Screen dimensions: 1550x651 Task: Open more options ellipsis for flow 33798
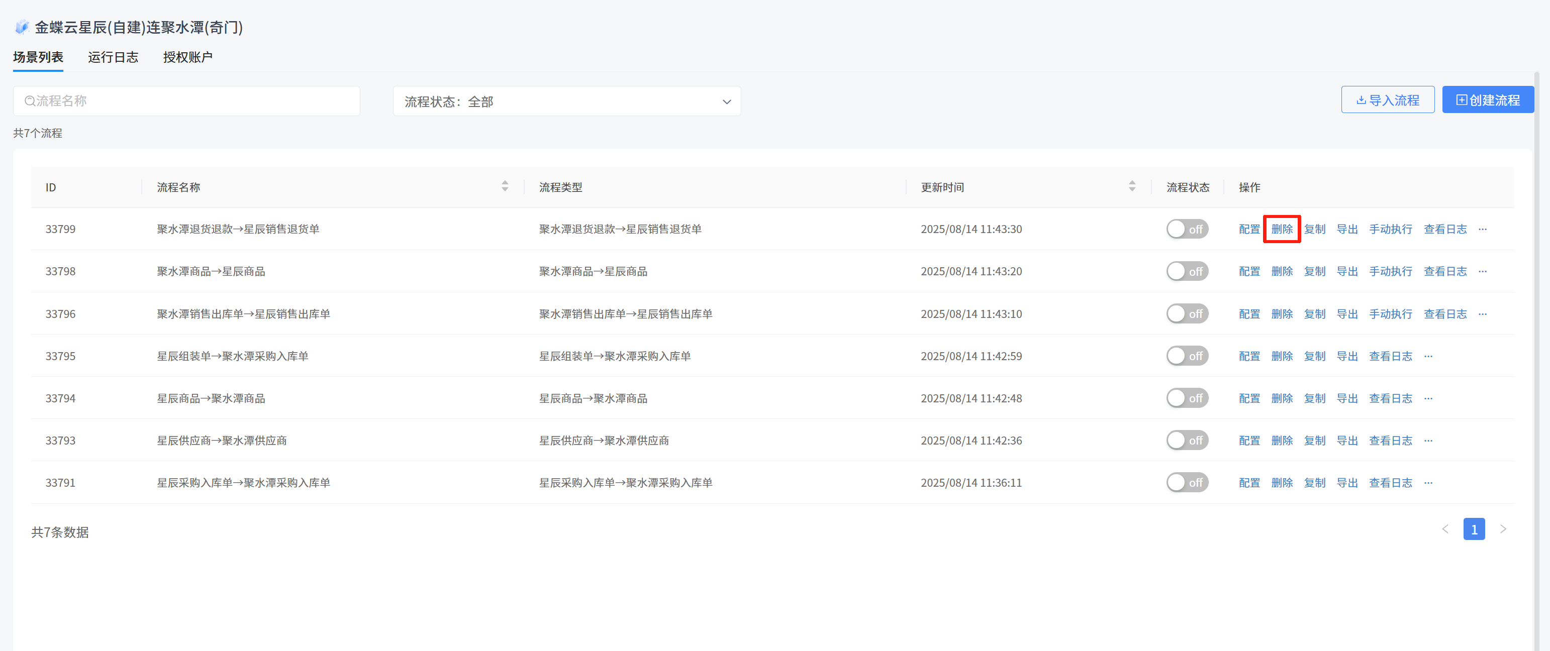(1482, 271)
